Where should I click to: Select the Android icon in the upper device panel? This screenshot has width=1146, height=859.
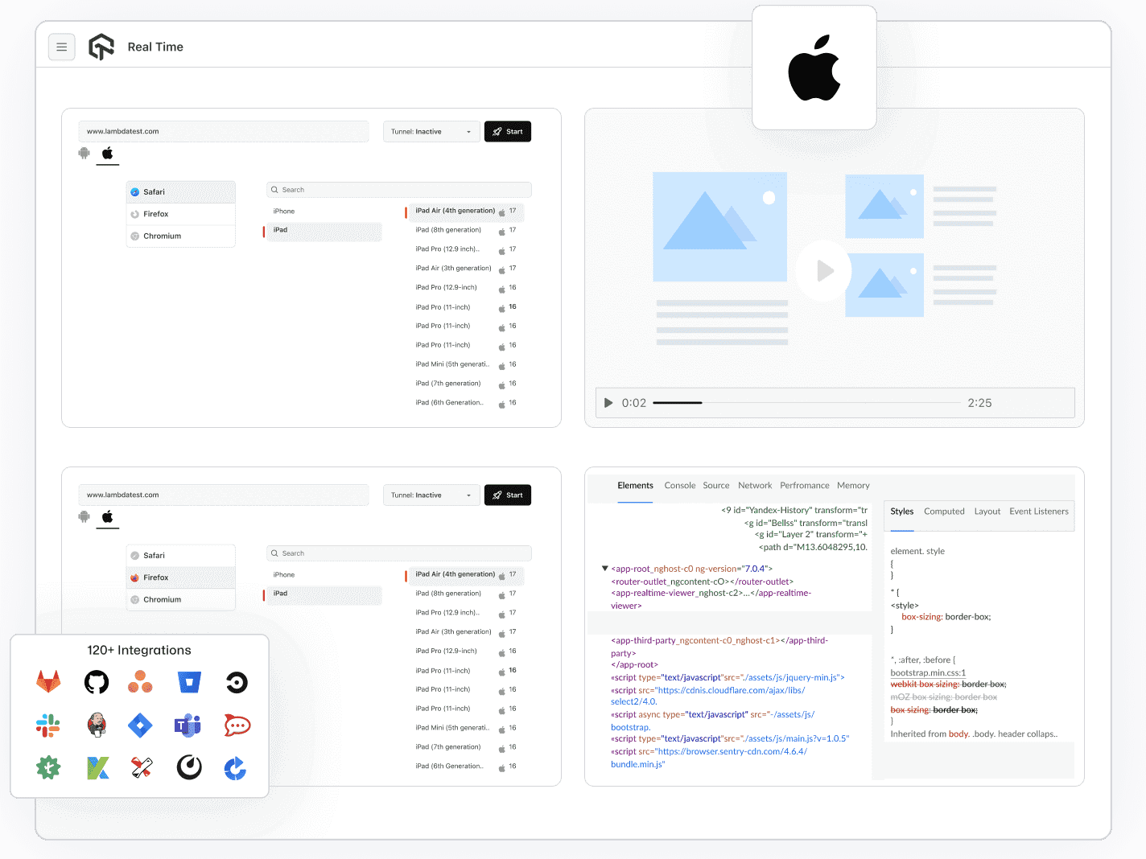[84, 154]
